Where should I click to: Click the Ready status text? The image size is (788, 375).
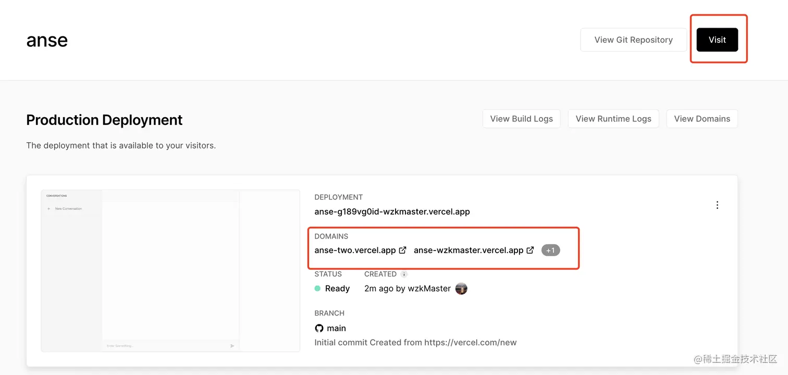pos(337,289)
